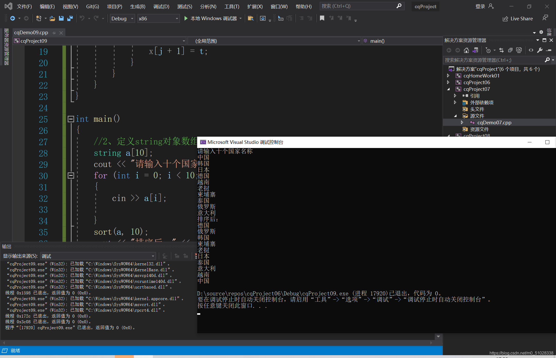
Task: Open the 视图(V) menu
Action: click(x=70, y=6)
